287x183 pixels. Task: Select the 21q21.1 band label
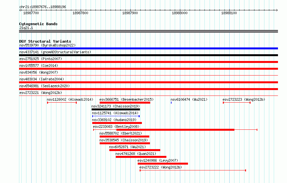26,28
